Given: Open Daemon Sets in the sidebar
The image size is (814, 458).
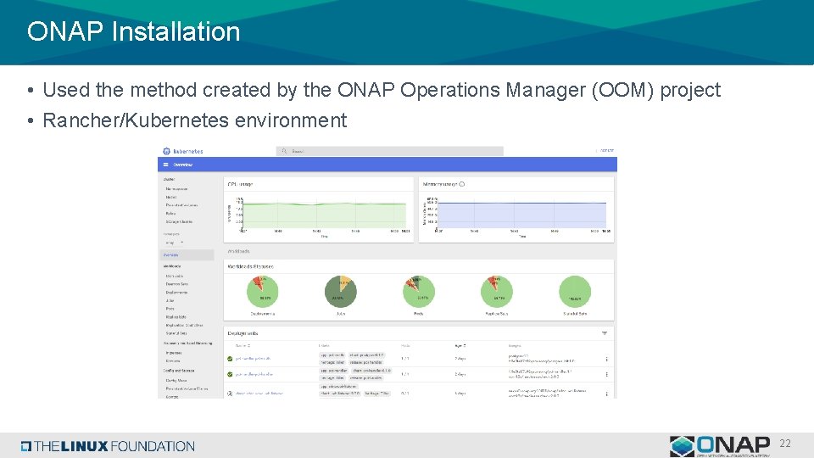Looking at the screenshot, I should tap(176, 284).
